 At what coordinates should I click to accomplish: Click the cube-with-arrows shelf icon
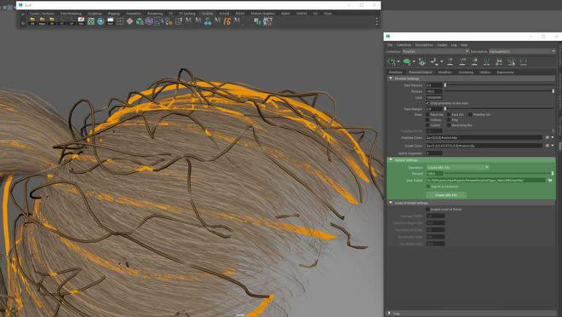(x=179, y=21)
